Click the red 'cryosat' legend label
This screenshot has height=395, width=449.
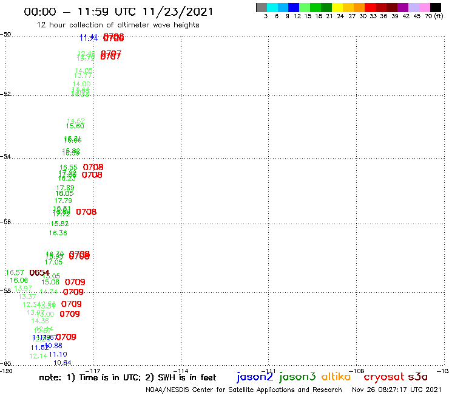click(384, 377)
